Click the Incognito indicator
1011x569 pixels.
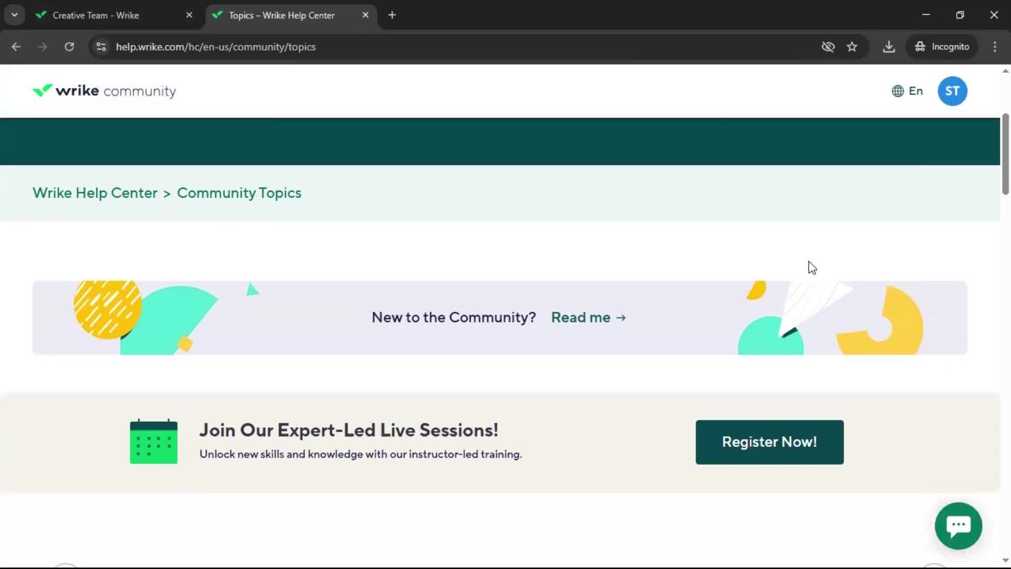pos(941,47)
